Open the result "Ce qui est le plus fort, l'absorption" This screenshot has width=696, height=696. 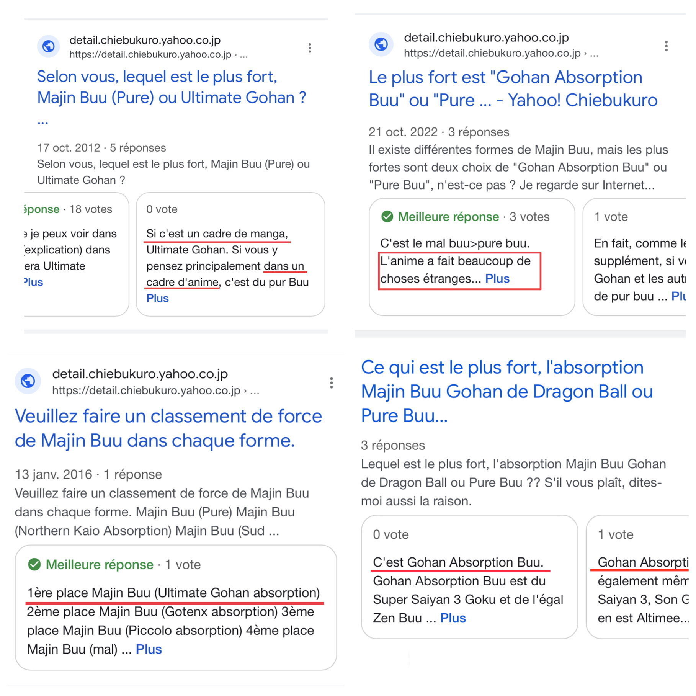coord(507,391)
